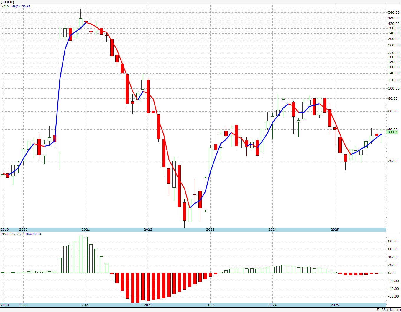Viewport: 401px width, 312px height.
Task: Click the latest white candle beside 39.63
Action: click(382, 133)
